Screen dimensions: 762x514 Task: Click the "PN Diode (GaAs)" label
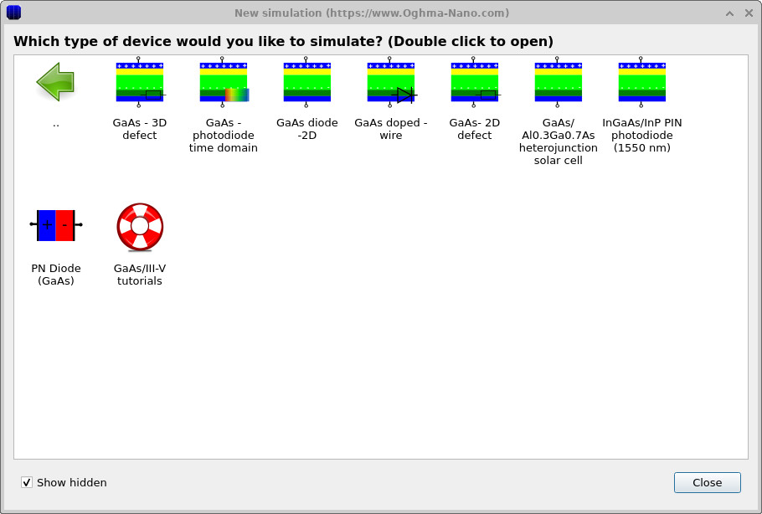(x=56, y=275)
